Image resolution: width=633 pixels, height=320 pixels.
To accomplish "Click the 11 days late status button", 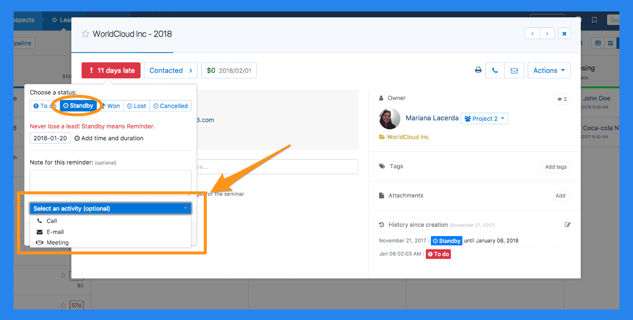I will click(111, 70).
